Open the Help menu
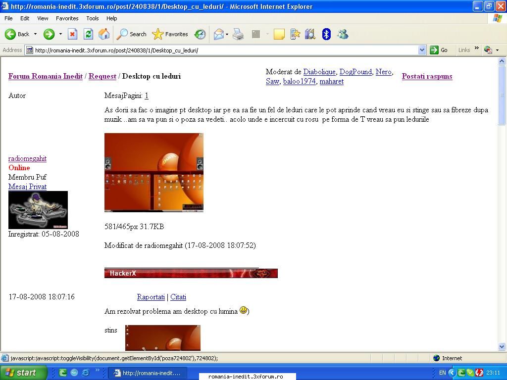This screenshot has width=507, height=380. click(x=111, y=18)
